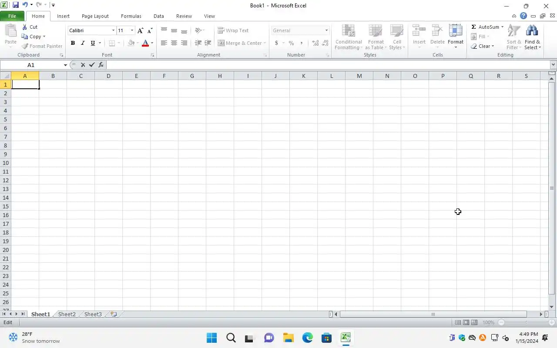
Task: Open Conditional Formatting menu
Action: 349,37
